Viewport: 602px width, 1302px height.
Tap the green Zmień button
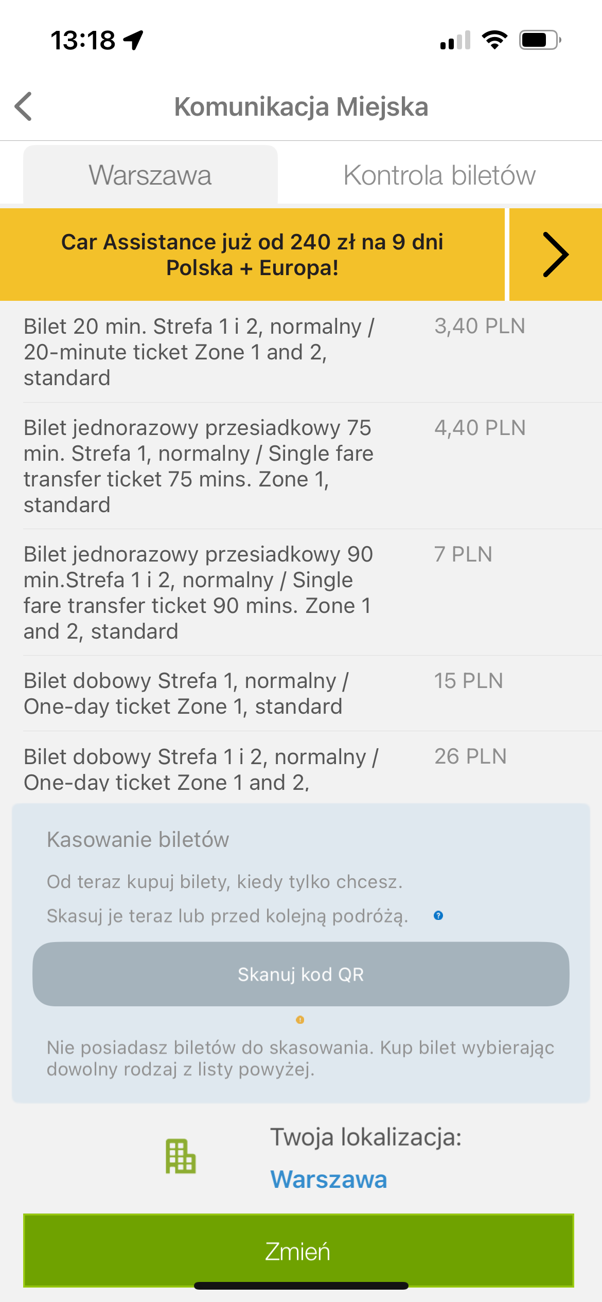pos(298,1251)
